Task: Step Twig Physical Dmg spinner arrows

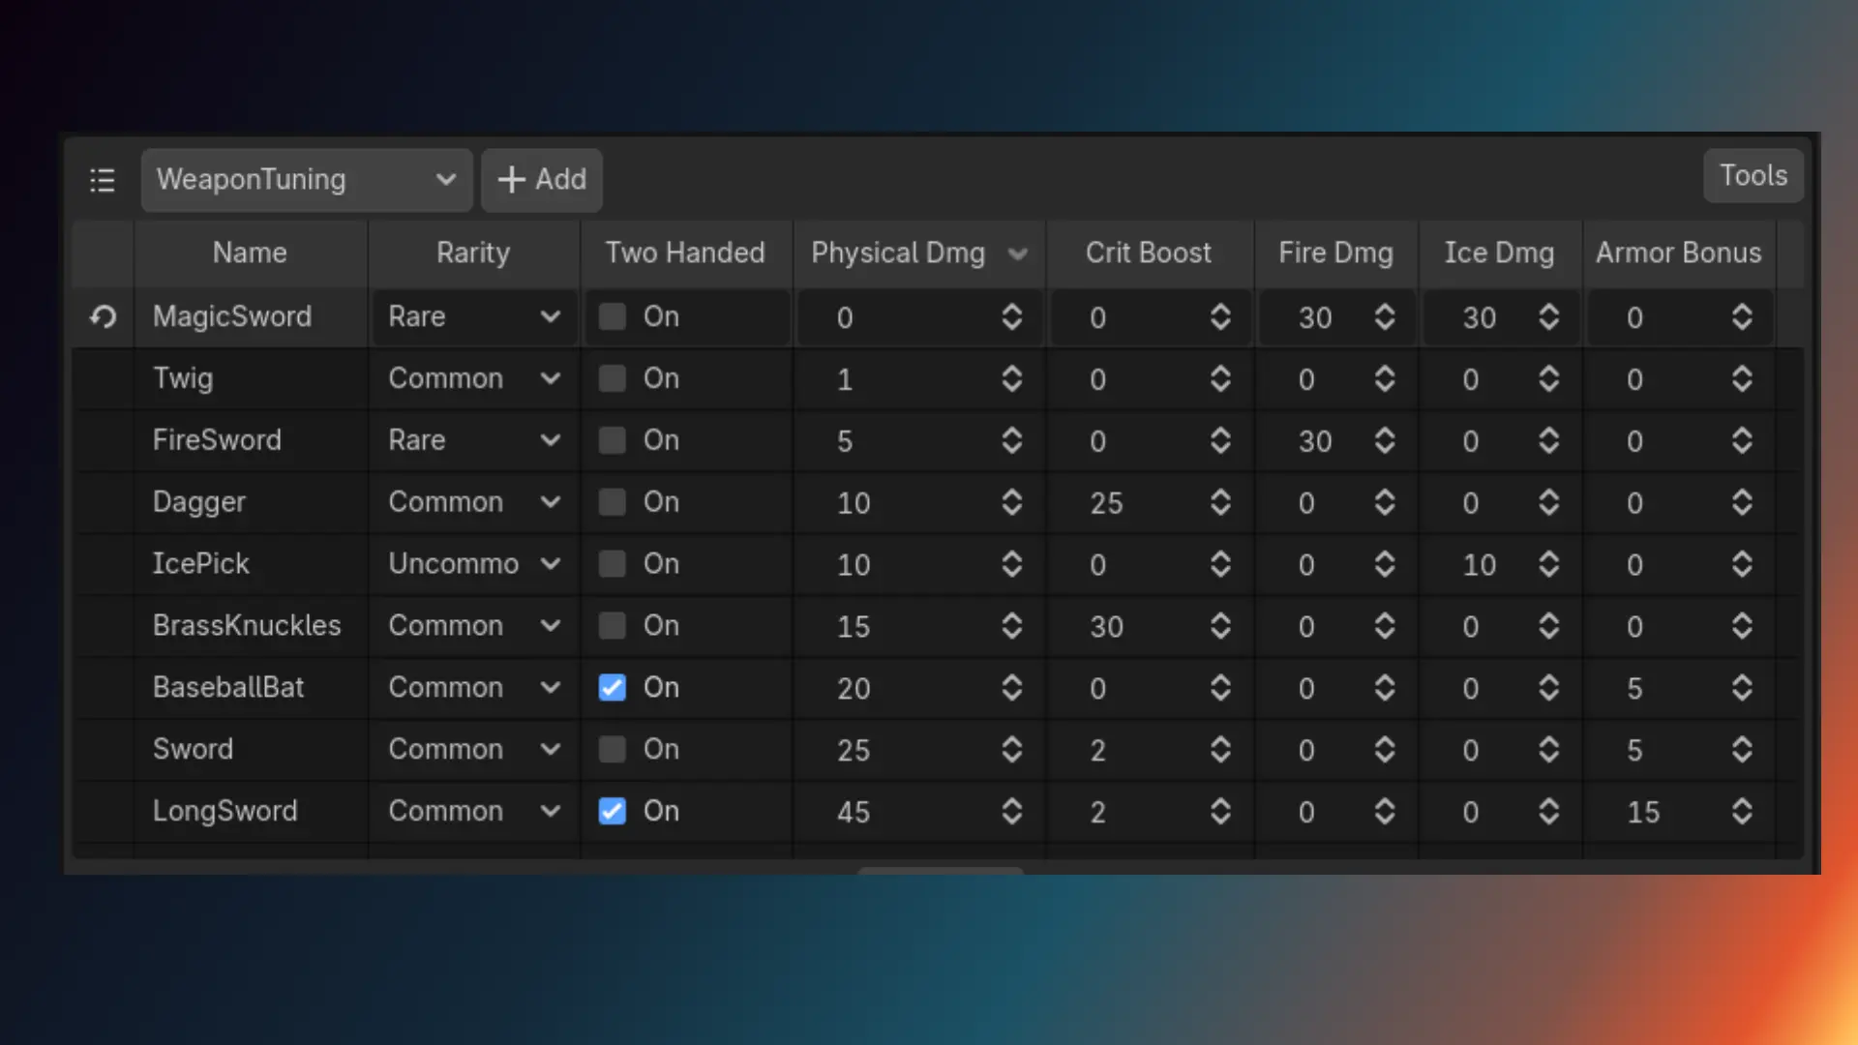Action: coord(1012,378)
